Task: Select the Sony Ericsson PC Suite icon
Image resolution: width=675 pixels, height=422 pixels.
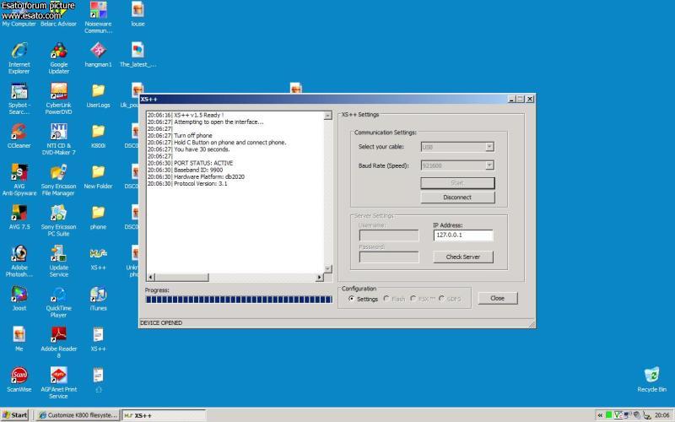Action: 58,220
